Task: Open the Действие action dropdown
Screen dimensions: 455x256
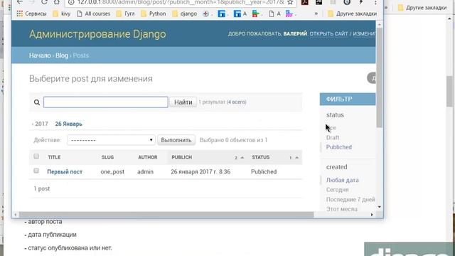Action: pos(111,140)
